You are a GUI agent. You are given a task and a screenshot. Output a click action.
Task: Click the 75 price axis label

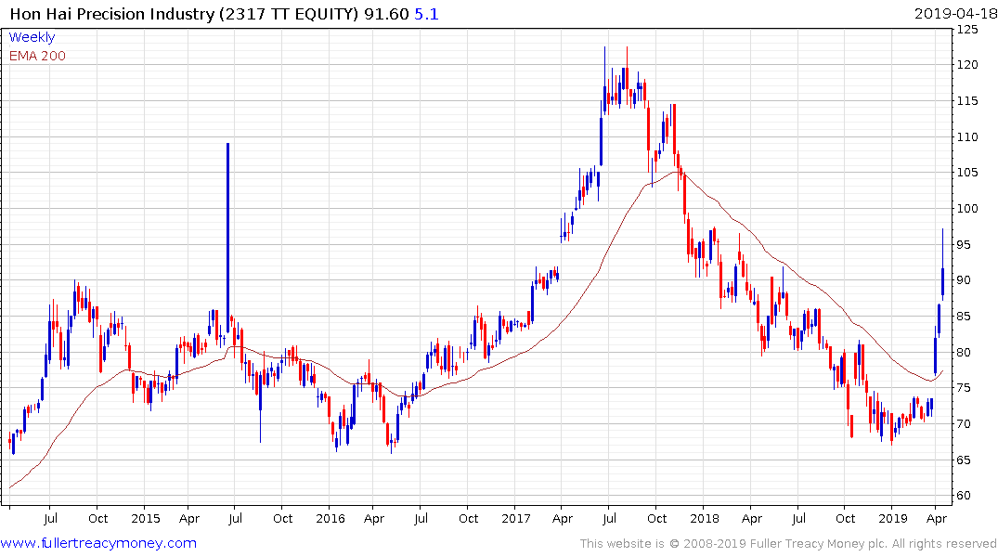(x=965, y=388)
